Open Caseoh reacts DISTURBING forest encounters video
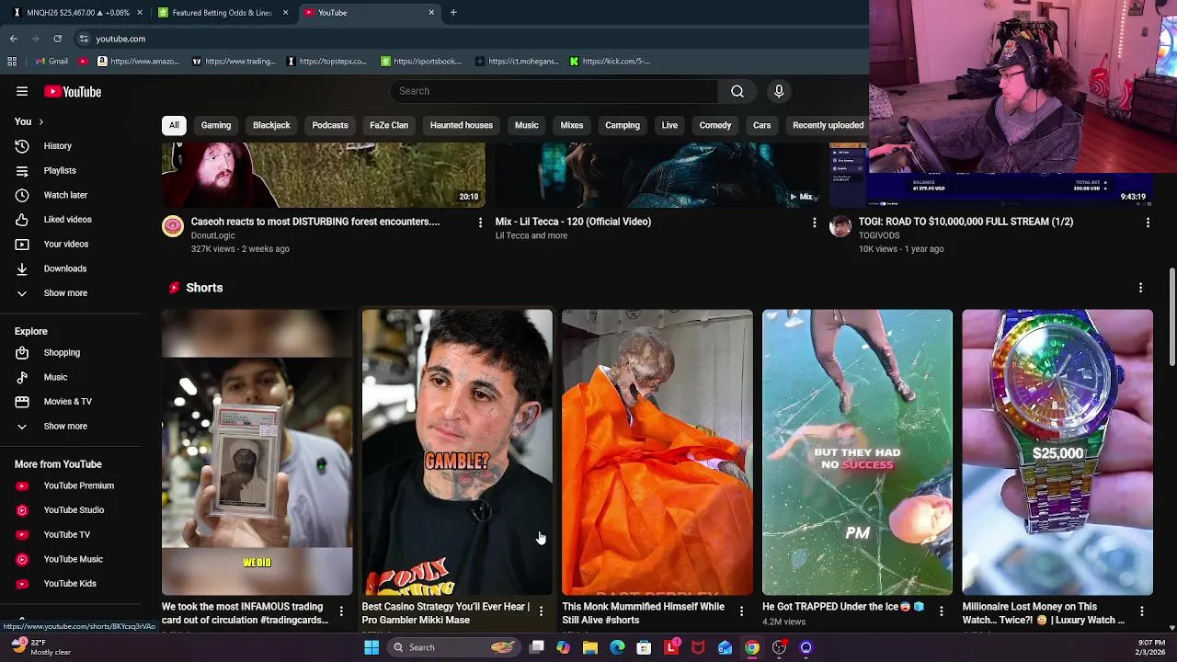This screenshot has height=662, width=1177. (315, 222)
